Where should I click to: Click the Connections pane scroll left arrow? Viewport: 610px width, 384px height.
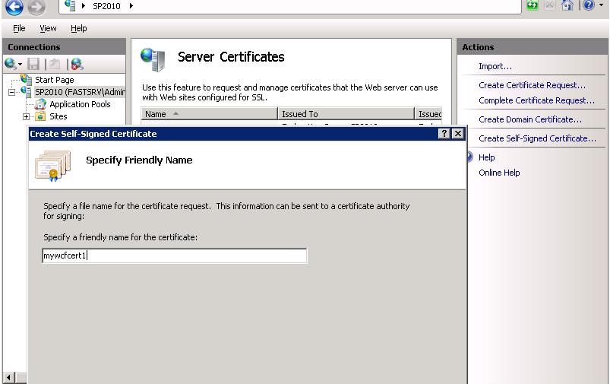[x=9, y=377]
